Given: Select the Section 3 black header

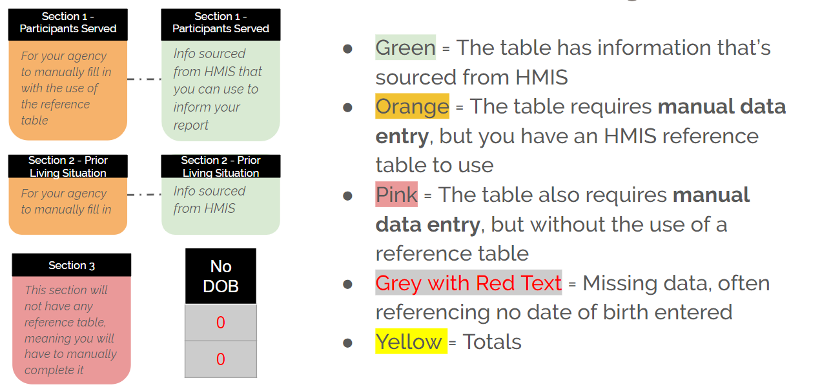Looking at the screenshot, I should (72, 265).
